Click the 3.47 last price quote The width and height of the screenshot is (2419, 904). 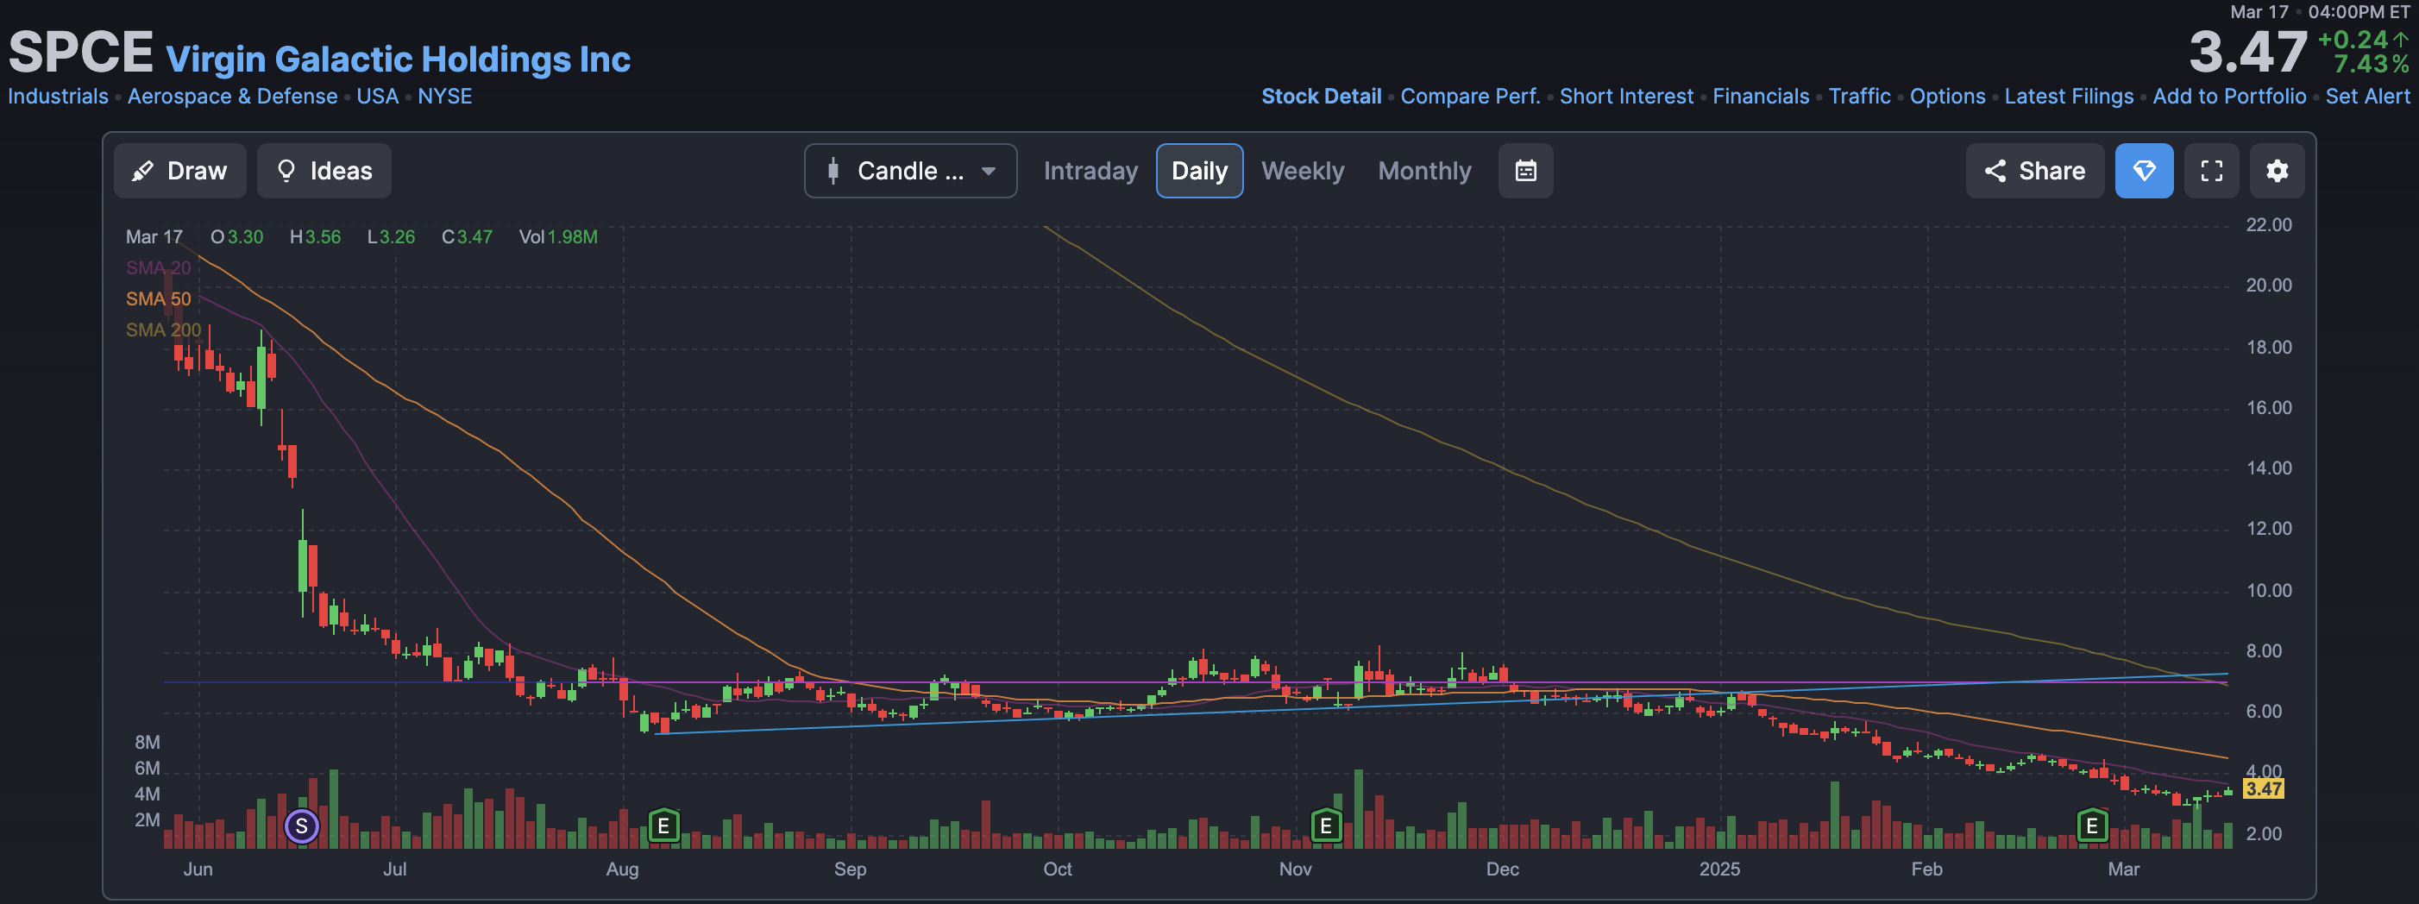coord(2247,52)
